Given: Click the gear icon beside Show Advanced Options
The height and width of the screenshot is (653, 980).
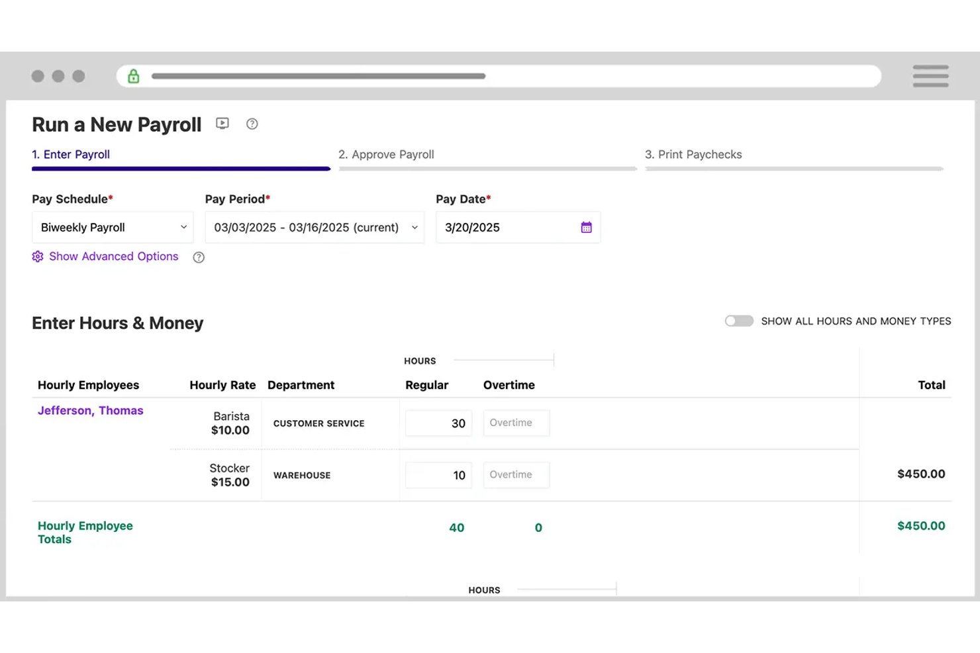Looking at the screenshot, I should pyautogui.click(x=38, y=257).
